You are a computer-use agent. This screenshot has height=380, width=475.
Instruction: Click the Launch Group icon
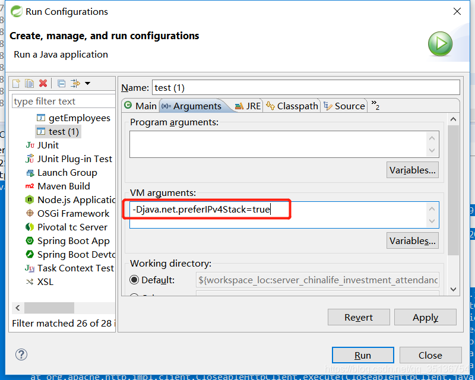[x=30, y=173]
